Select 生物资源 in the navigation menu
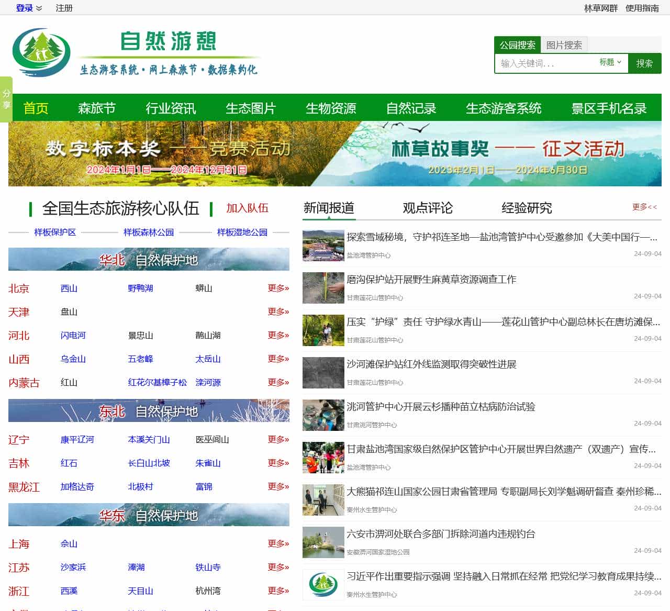Viewport: 670px width, 611px height. pyautogui.click(x=331, y=108)
